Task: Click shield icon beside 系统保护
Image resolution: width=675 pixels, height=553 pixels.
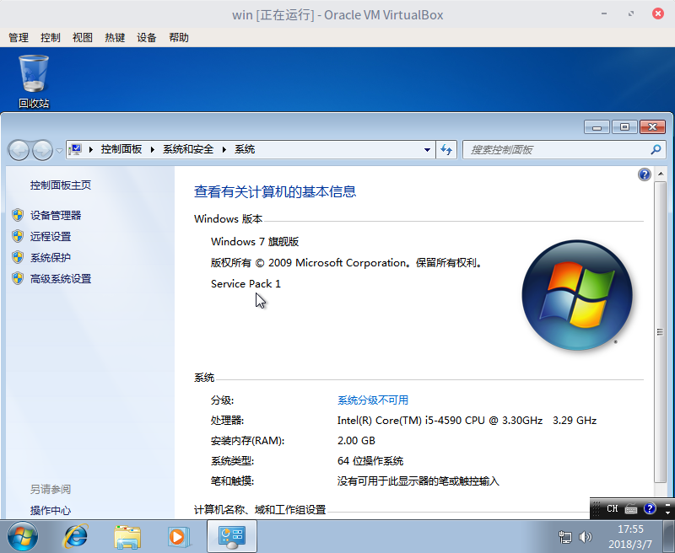Action: [18, 257]
